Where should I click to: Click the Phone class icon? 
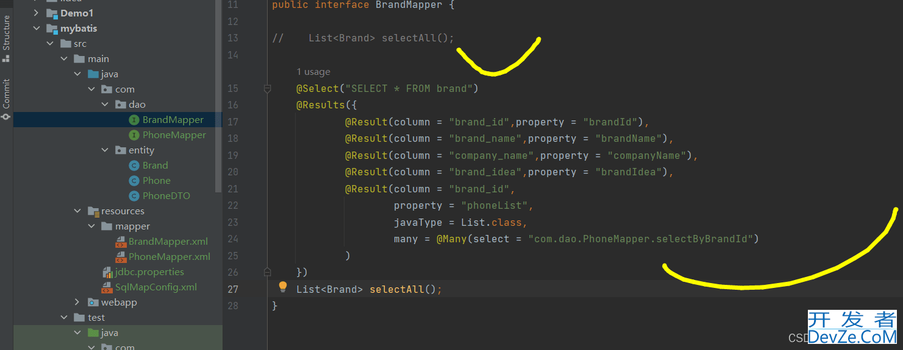[x=134, y=181]
